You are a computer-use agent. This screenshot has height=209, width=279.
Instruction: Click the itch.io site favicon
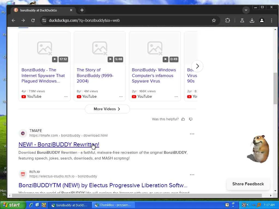click(23, 174)
